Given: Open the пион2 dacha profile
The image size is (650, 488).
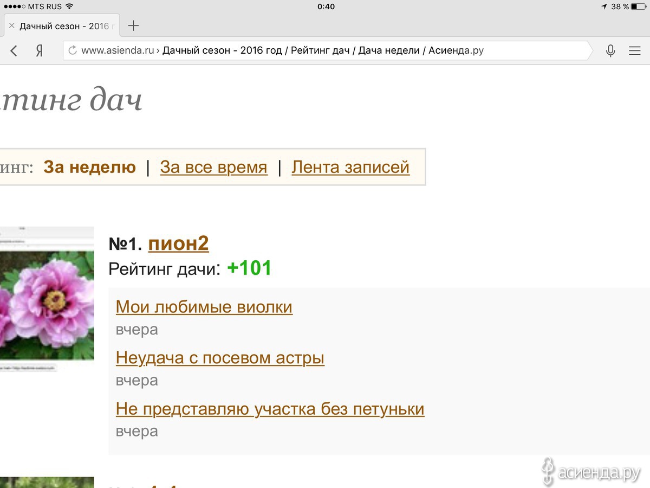Looking at the screenshot, I should coord(178,244).
